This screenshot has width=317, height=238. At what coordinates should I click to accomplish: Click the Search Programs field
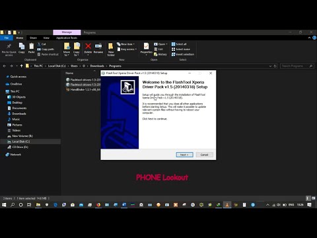[297, 66]
